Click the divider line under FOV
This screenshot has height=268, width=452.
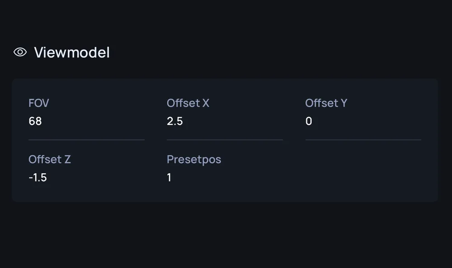click(86, 140)
